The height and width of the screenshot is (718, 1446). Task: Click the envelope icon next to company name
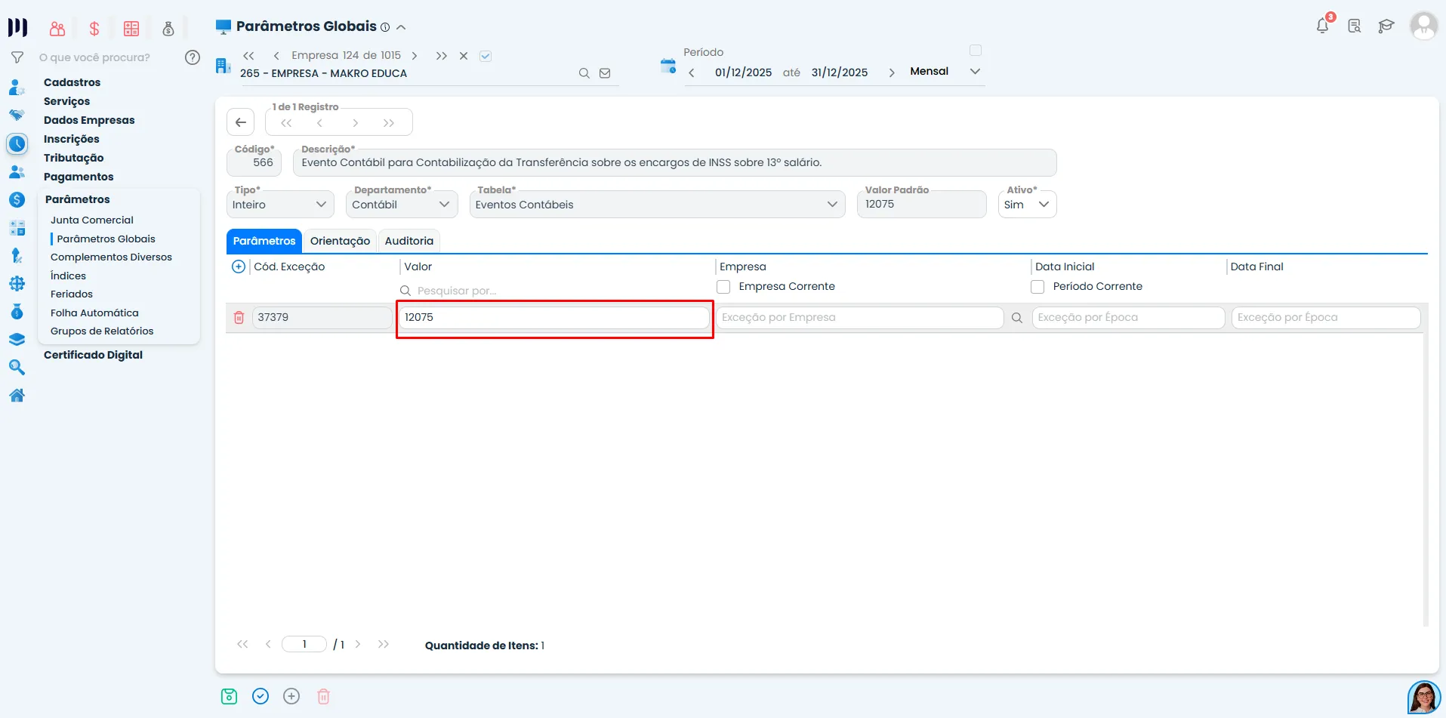point(605,73)
